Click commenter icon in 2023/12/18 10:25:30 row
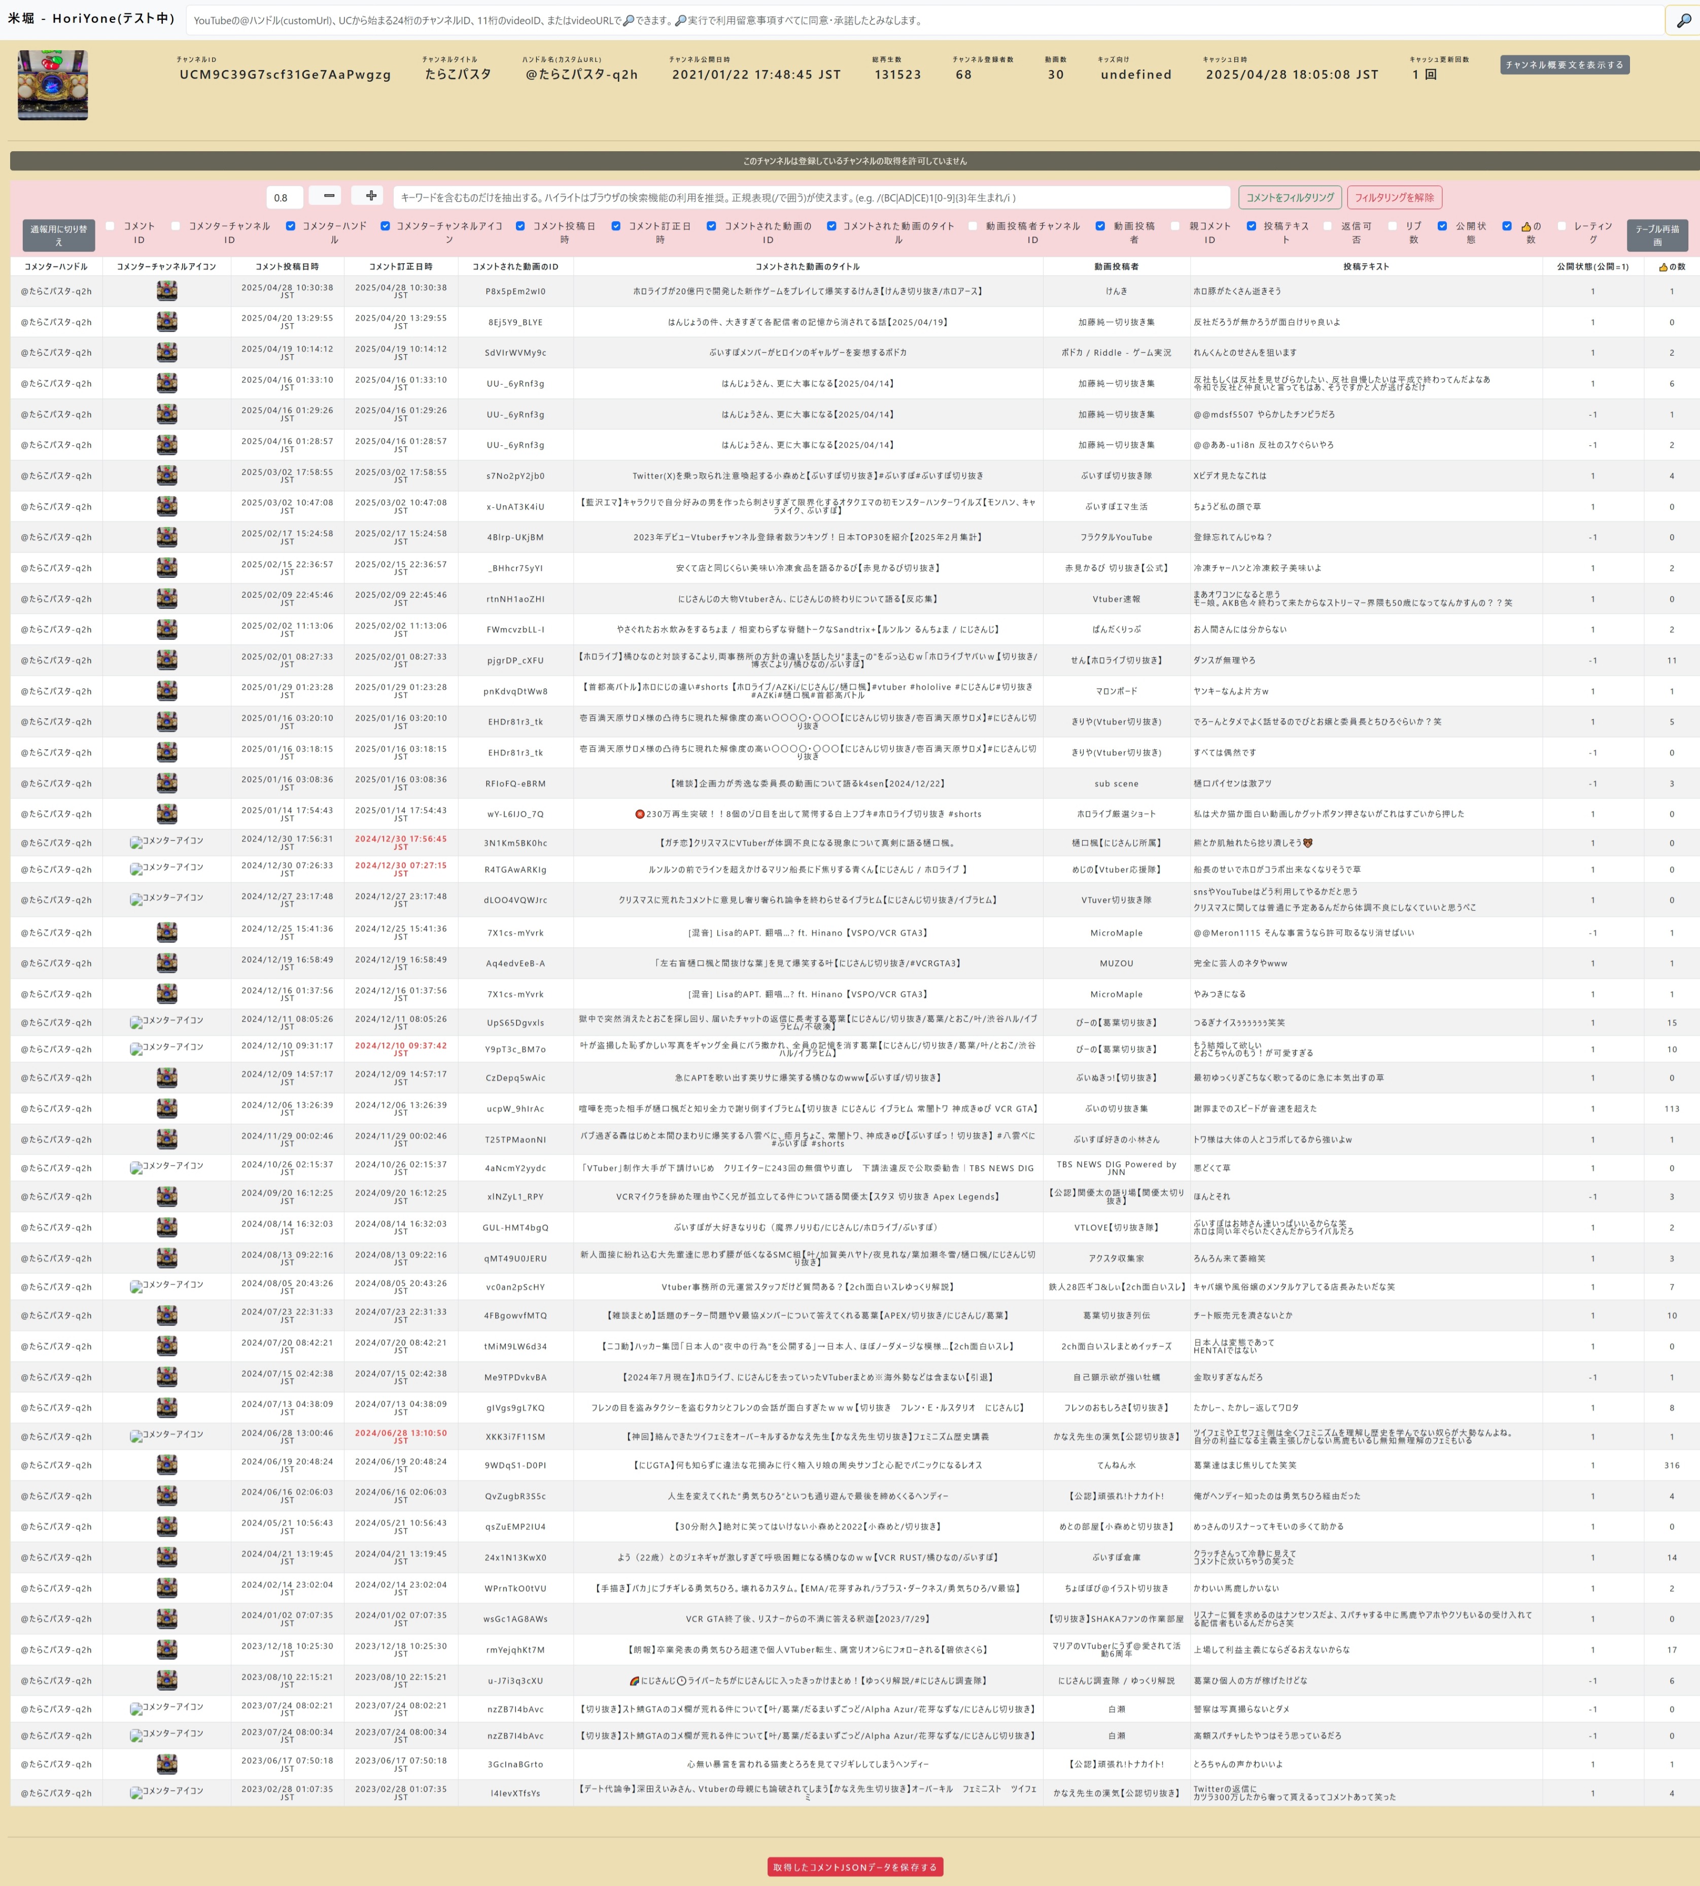The width and height of the screenshot is (1700, 1886). click(x=167, y=1650)
